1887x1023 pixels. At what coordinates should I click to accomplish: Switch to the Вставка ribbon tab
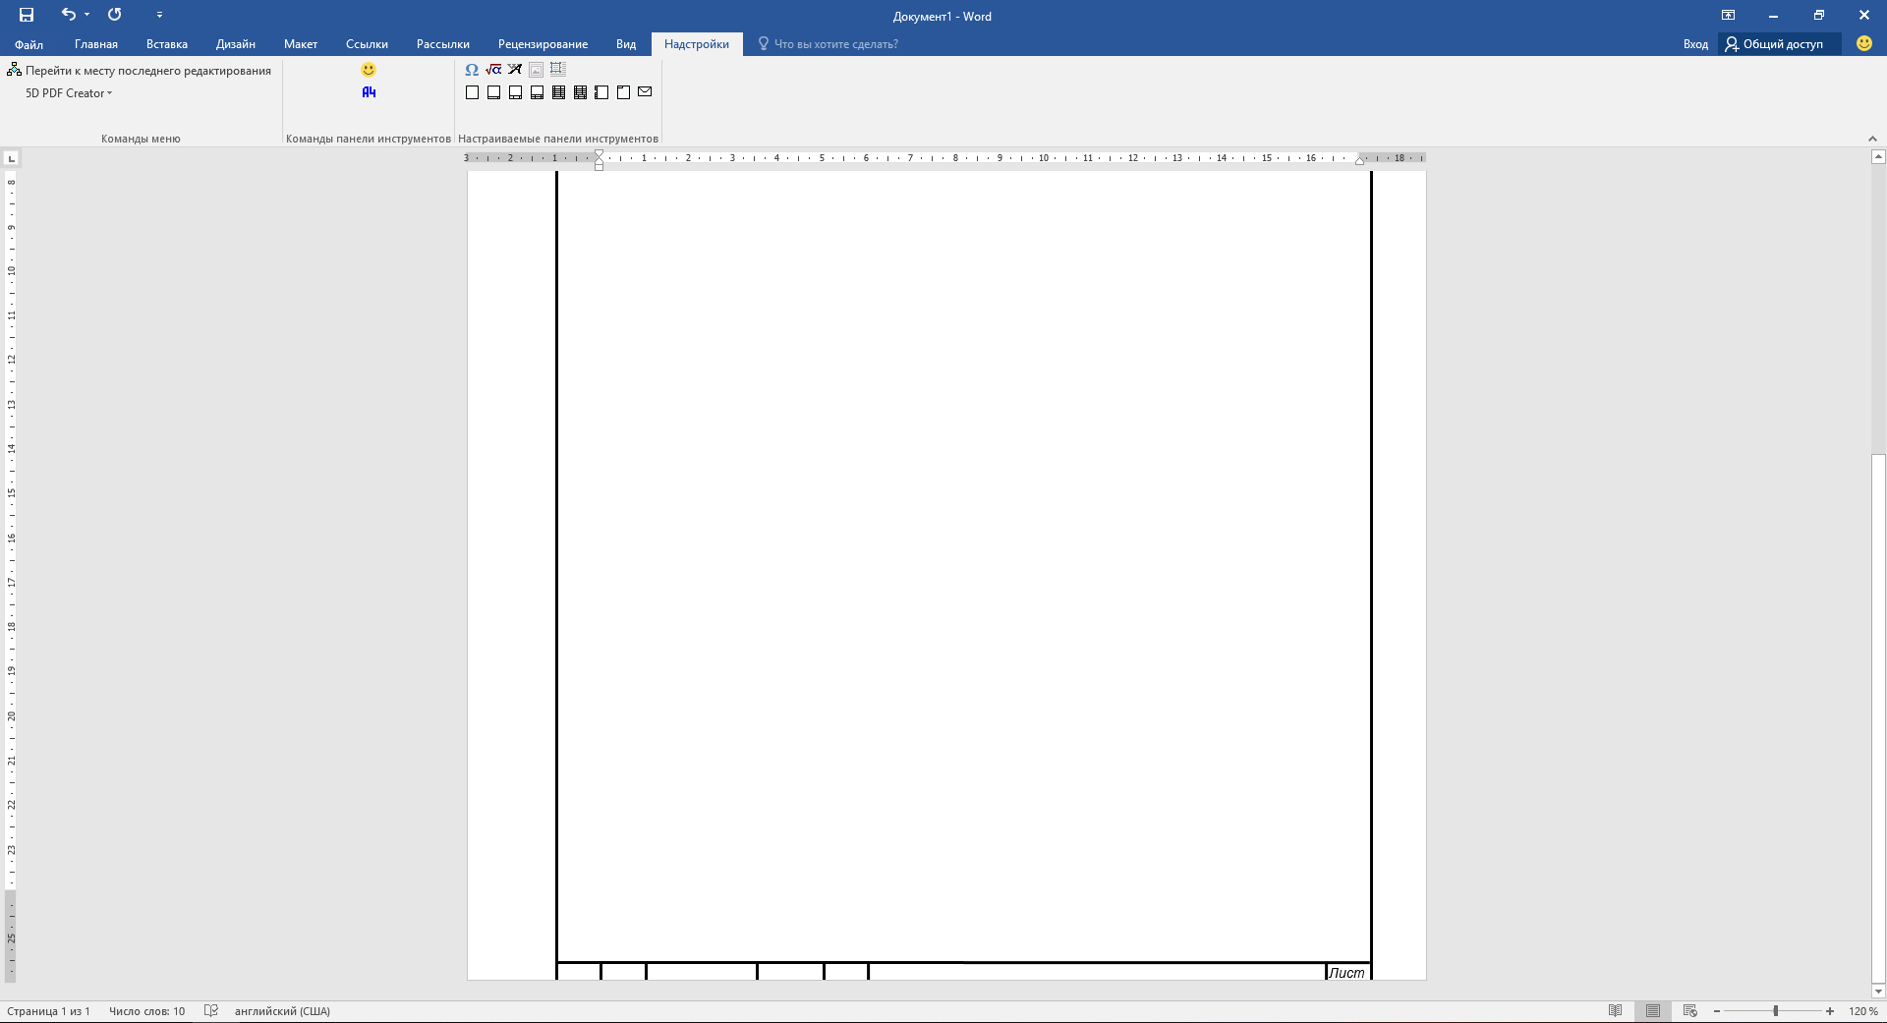(167, 44)
